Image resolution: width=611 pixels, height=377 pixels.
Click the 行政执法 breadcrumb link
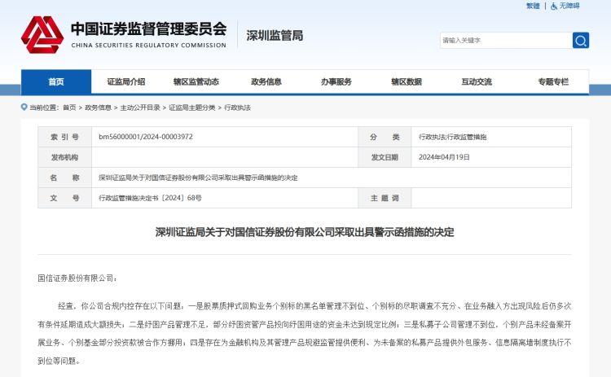click(x=237, y=107)
